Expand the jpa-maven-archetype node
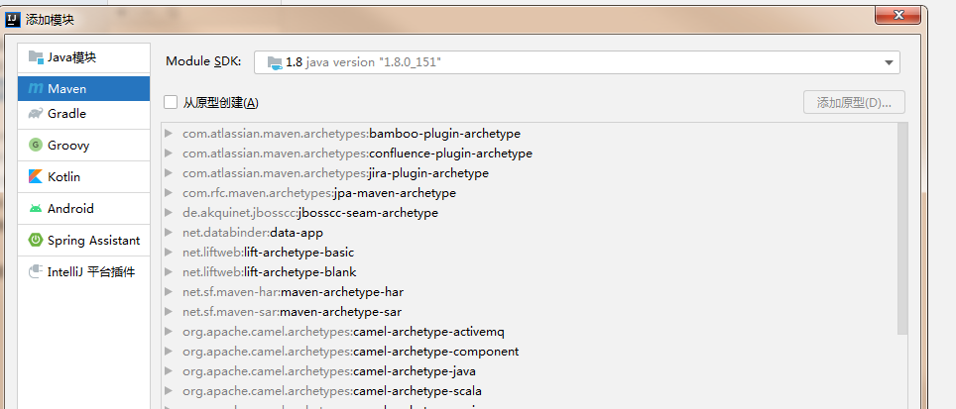This screenshot has width=956, height=409. click(x=169, y=193)
